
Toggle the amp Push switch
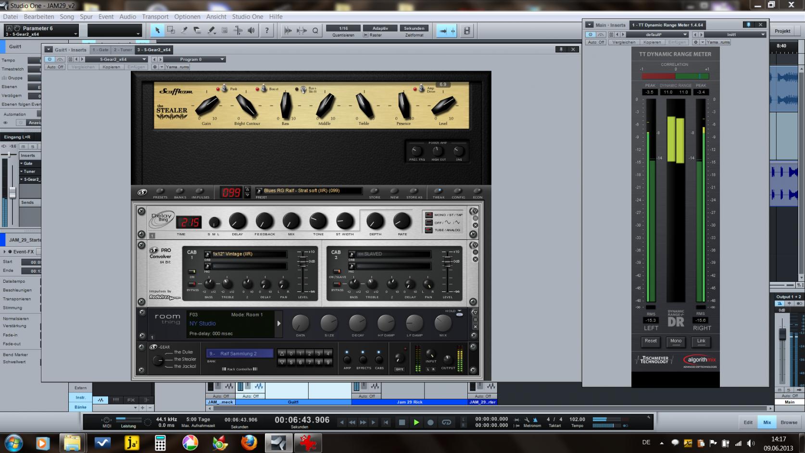coord(225,88)
